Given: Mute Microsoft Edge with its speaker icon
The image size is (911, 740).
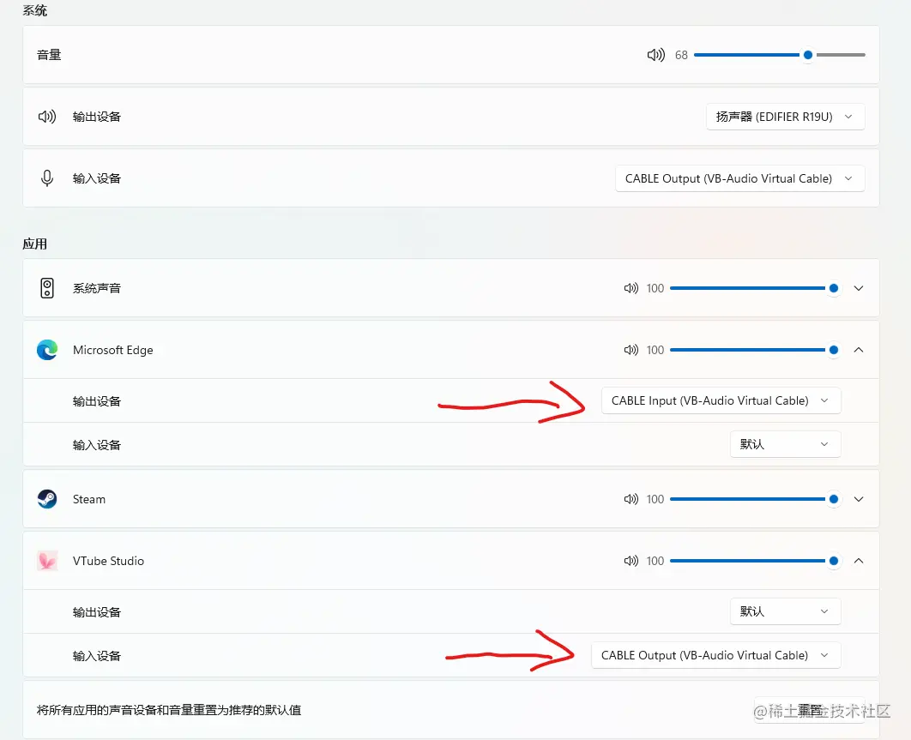Looking at the screenshot, I should pos(631,350).
